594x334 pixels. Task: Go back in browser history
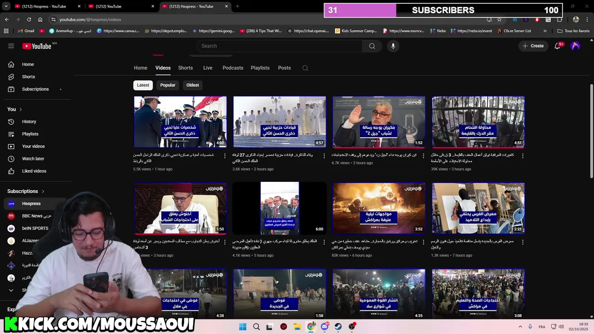point(6,19)
